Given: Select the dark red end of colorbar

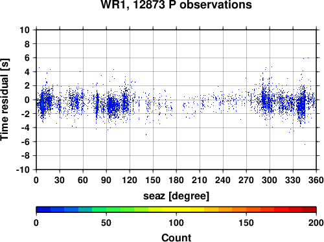Looking at the screenshot, I should click(309, 210).
